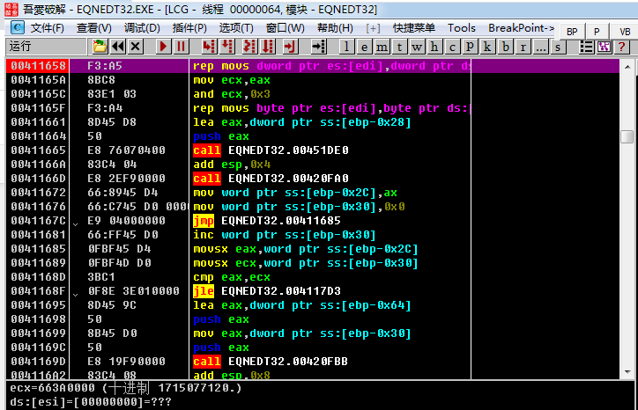The image size is (638, 410).
Task: Select the highlighted address 00411658
Action: [38, 66]
